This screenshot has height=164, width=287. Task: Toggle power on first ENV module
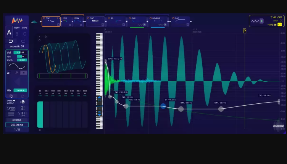74,18
